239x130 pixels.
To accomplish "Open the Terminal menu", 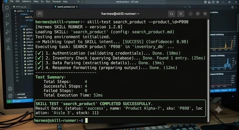I will 56,1.
